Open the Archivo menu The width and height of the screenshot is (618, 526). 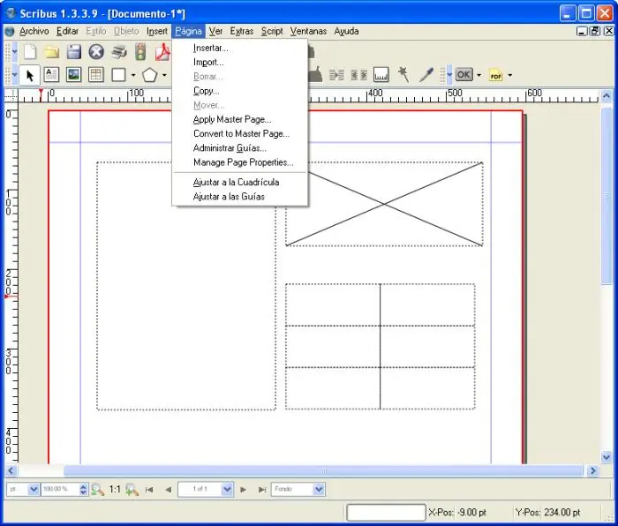point(34,31)
